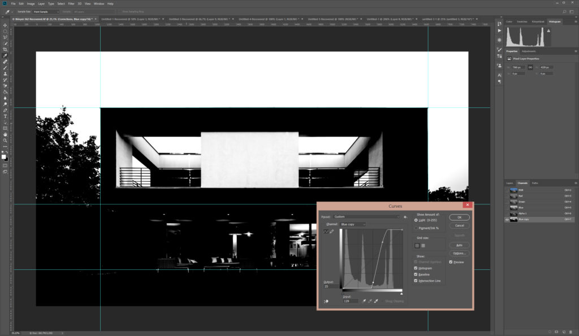Pick the white point eyedropper in Curves
579x336 pixels.
click(376, 301)
